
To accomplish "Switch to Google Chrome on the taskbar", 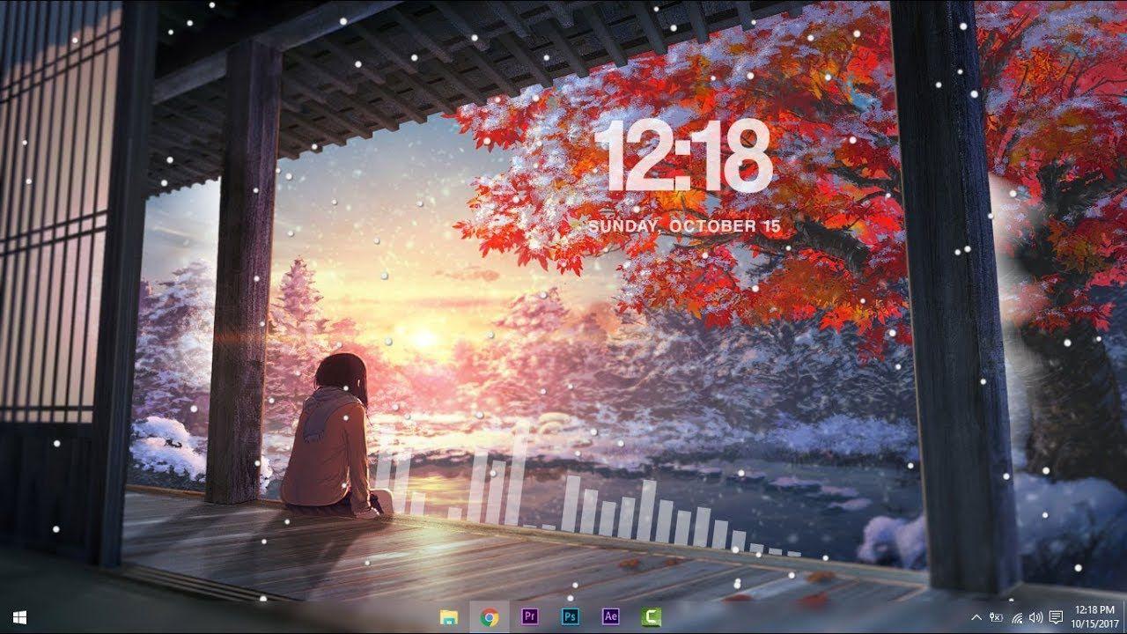I will [x=490, y=617].
